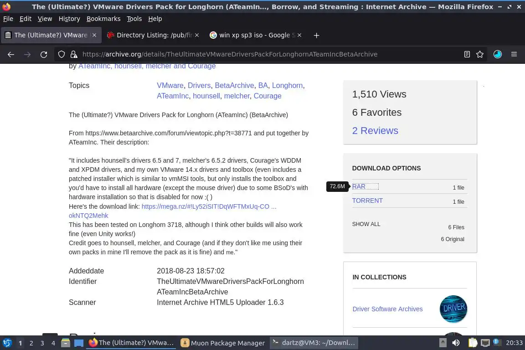Screen dimensions: 525x350
Task: Select the Addeddate value 2018-08-23 18:57:02
Action: [190, 271]
